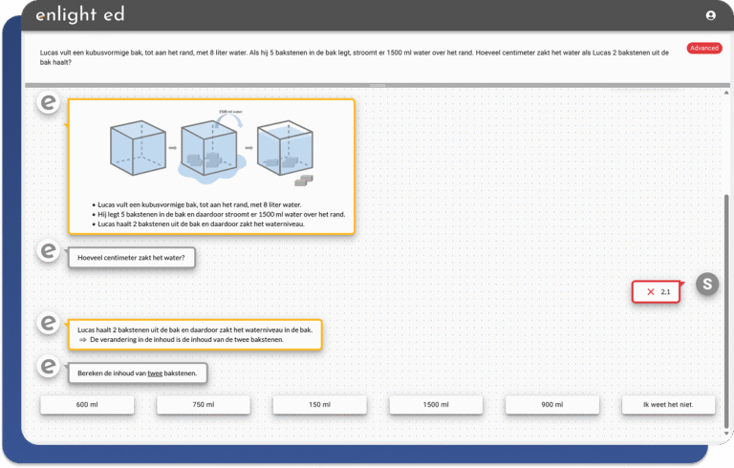Click the vertical scrollbar of the chat

(725, 287)
